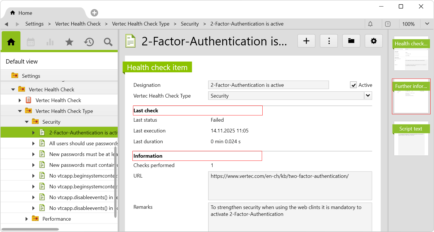Open the search magnifier icon
The height and width of the screenshot is (232, 434).
click(x=108, y=42)
